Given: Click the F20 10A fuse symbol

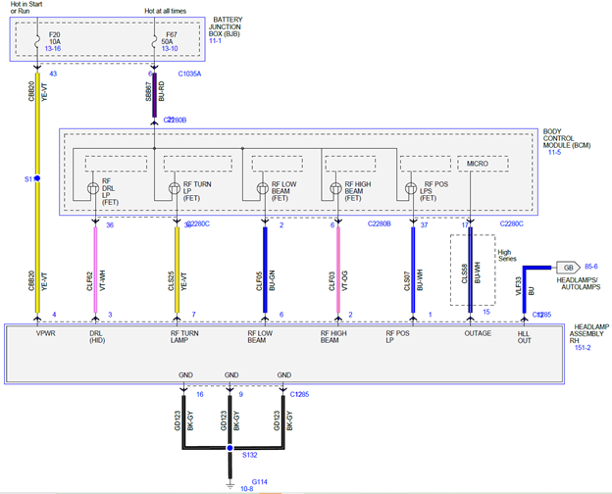Looking at the screenshot, I should tap(37, 41).
